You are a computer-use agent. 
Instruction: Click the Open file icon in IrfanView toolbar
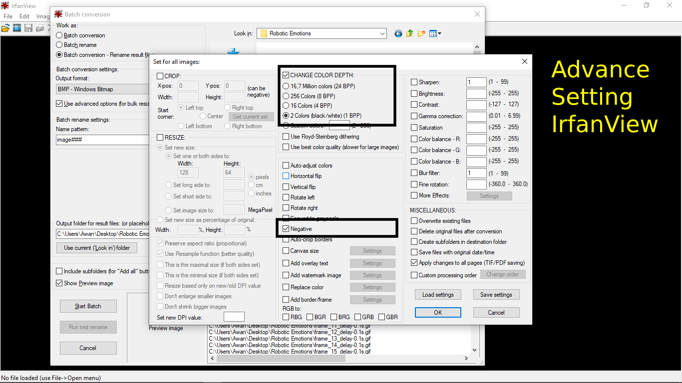click(x=6, y=28)
